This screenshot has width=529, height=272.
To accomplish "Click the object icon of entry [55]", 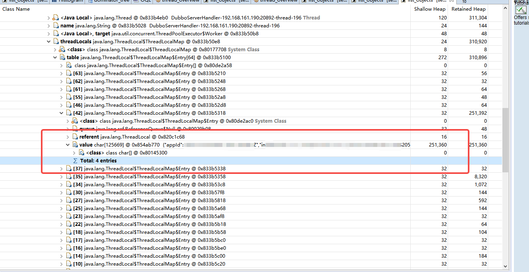I will click(69, 97).
